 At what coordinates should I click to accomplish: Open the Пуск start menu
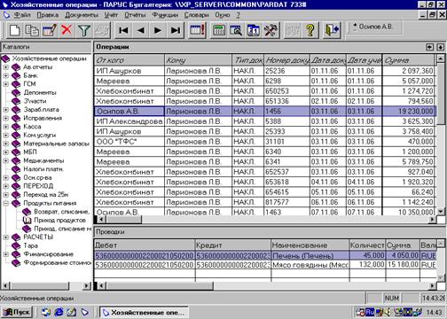click(x=17, y=312)
